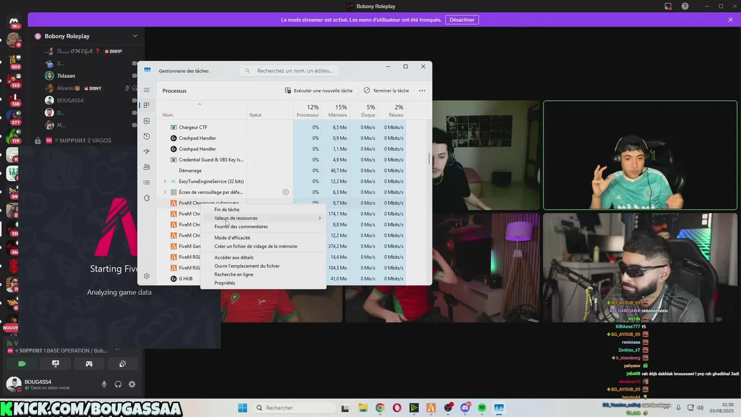The width and height of the screenshot is (741, 417).
Task: Open Discord from taskbar
Action: click(465, 408)
